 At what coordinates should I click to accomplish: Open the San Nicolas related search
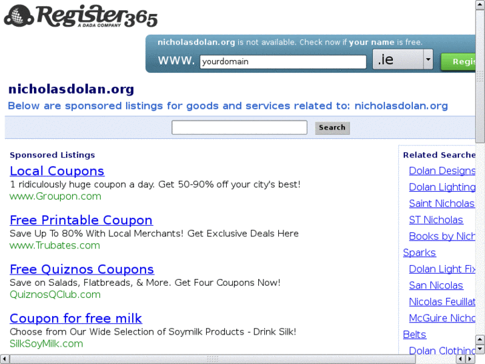[x=436, y=285]
